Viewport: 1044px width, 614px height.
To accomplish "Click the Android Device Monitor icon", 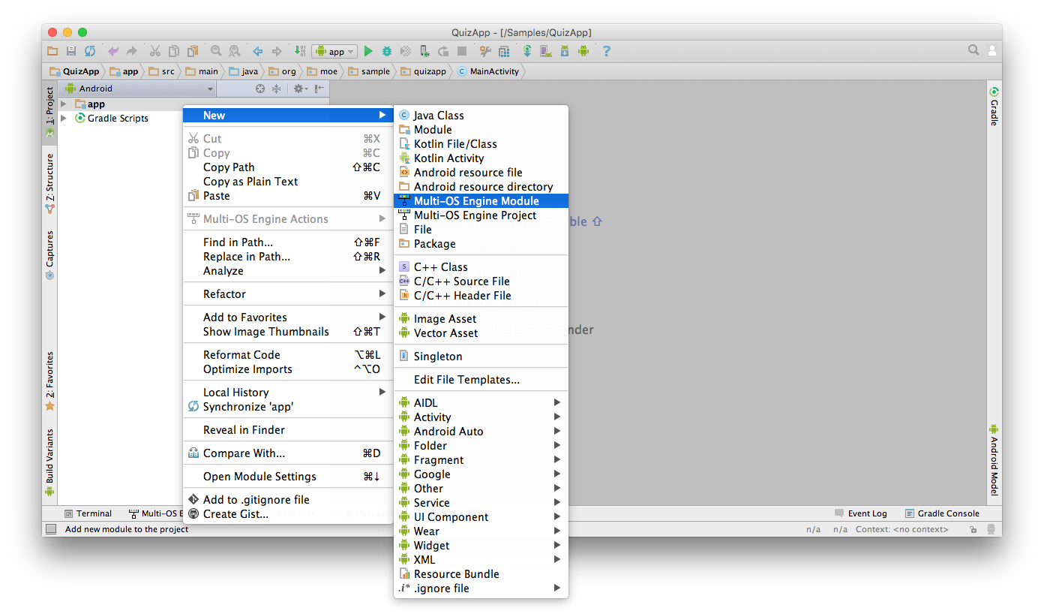I will pos(583,51).
